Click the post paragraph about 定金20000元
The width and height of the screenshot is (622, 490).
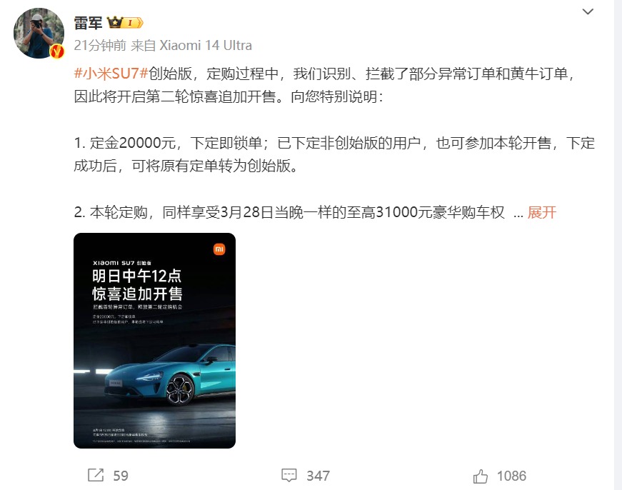coord(334,154)
